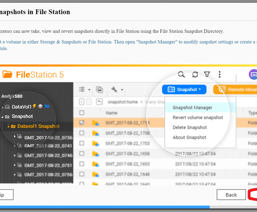Viewport: 257px width, 212px height.
Task: Click the navigate back arrow icon
Action: coord(82,102)
